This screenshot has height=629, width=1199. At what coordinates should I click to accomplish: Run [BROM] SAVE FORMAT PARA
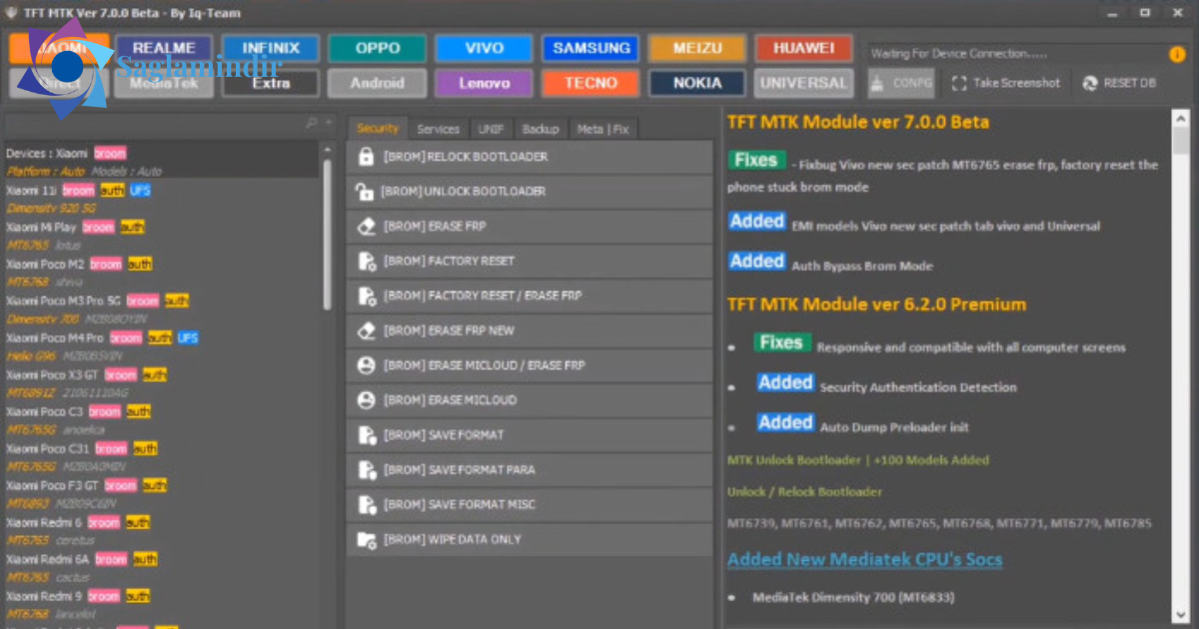(x=530, y=470)
